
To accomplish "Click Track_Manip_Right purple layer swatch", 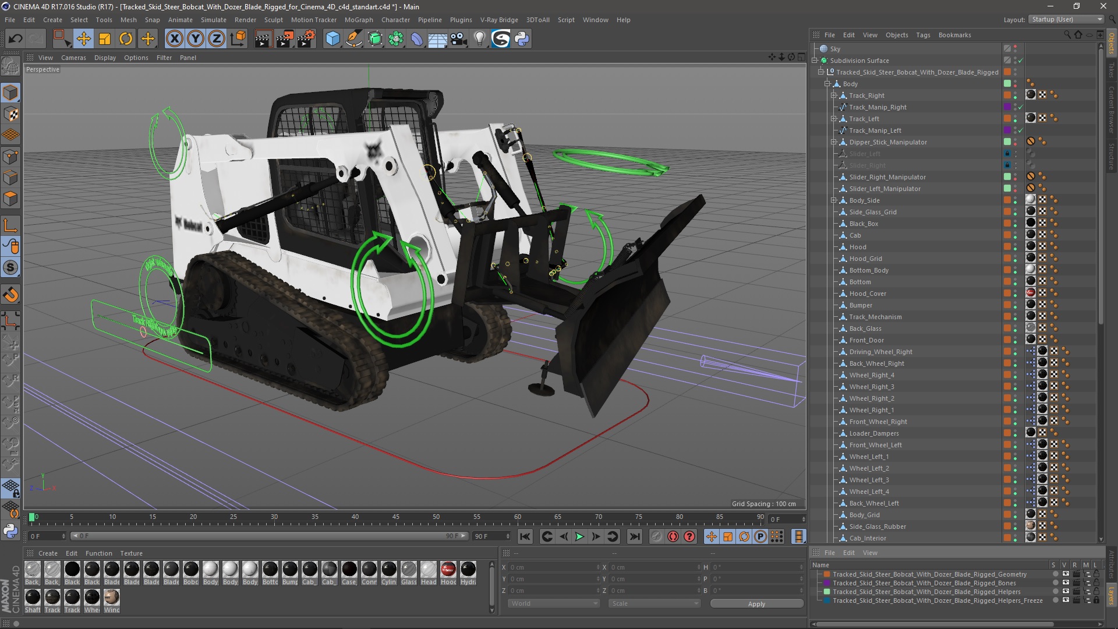I will click(x=1007, y=107).
